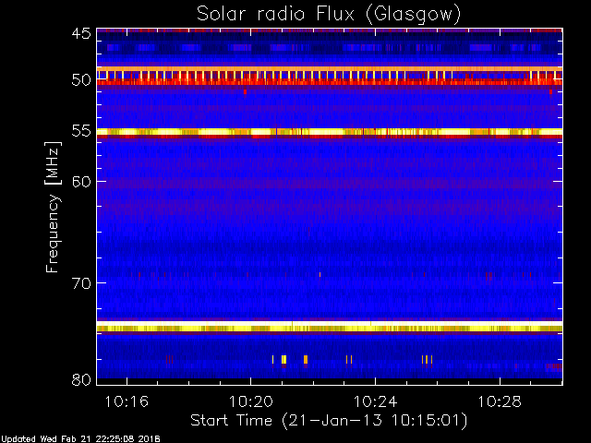Click the 80 frequency tick label

point(81,379)
